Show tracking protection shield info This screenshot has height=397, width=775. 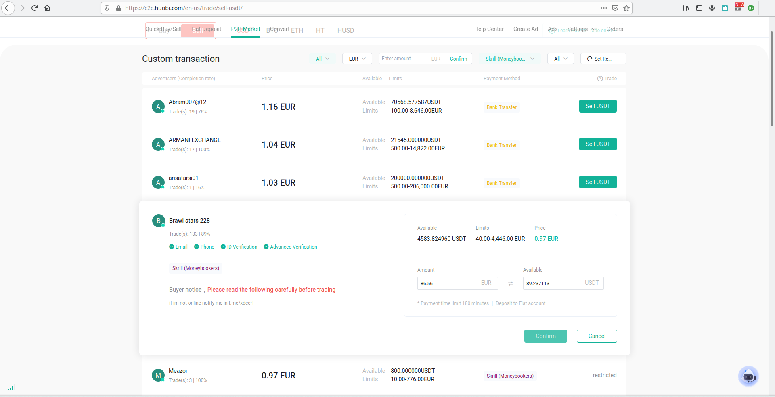(x=107, y=8)
